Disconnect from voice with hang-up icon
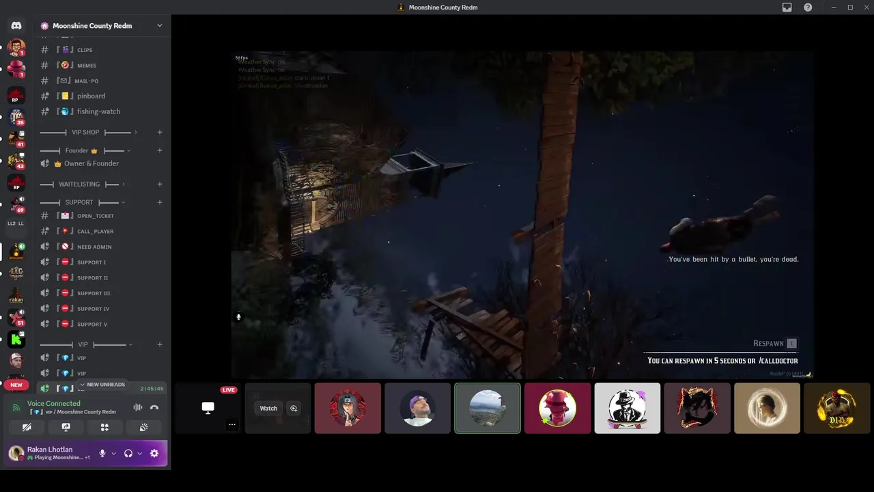This screenshot has height=492, width=874. pyautogui.click(x=154, y=407)
